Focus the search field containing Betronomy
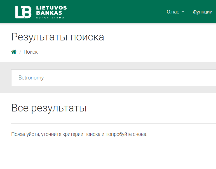Screen dimensions: 216x169 coord(114,78)
